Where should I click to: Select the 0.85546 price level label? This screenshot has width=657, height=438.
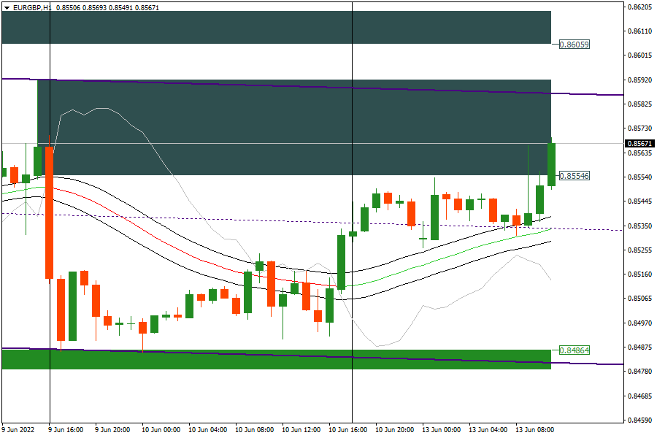coord(574,176)
